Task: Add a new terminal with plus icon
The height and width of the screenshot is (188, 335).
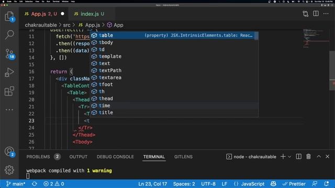Action: [283, 157]
